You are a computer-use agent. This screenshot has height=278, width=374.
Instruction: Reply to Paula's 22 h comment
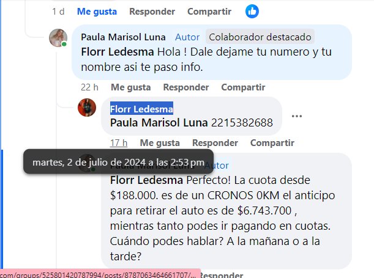186,87
